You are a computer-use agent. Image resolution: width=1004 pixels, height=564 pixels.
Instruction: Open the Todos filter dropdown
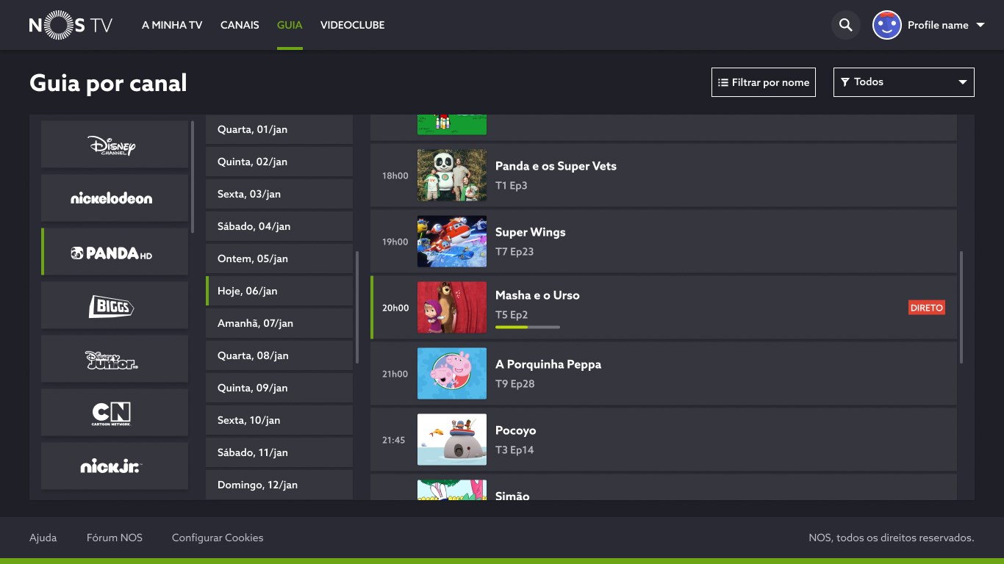(904, 82)
